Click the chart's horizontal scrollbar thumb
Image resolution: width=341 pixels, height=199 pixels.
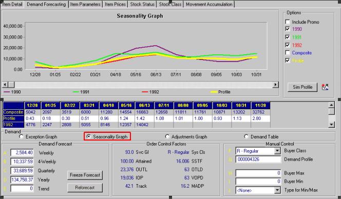coord(11,85)
